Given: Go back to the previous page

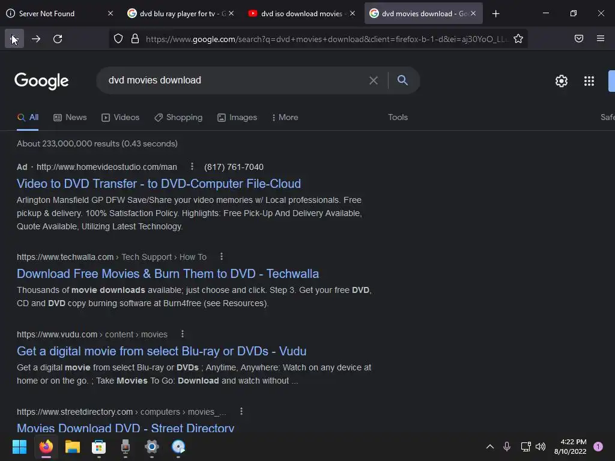Looking at the screenshot, I should 14,38.
